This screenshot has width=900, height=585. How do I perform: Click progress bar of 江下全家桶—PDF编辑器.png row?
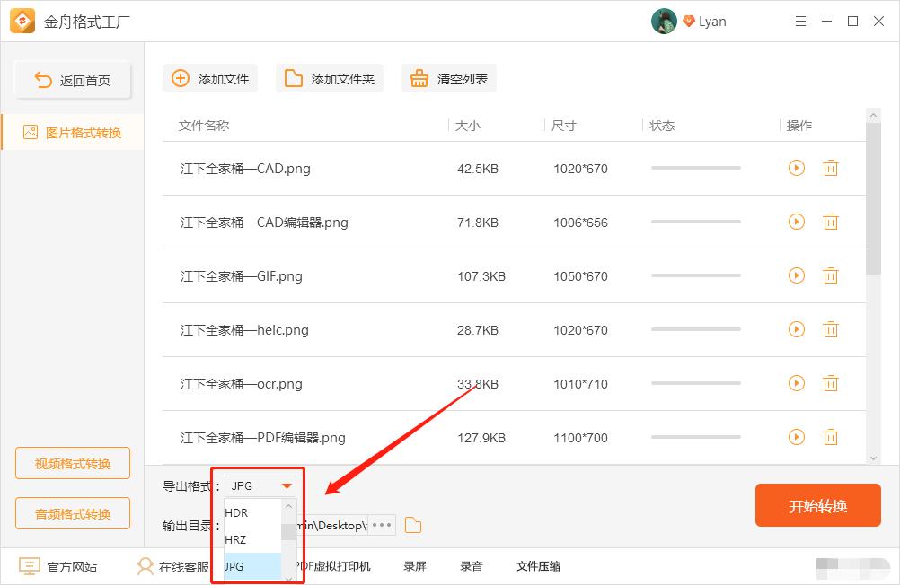pyautogui.click(x=696, y=438)
